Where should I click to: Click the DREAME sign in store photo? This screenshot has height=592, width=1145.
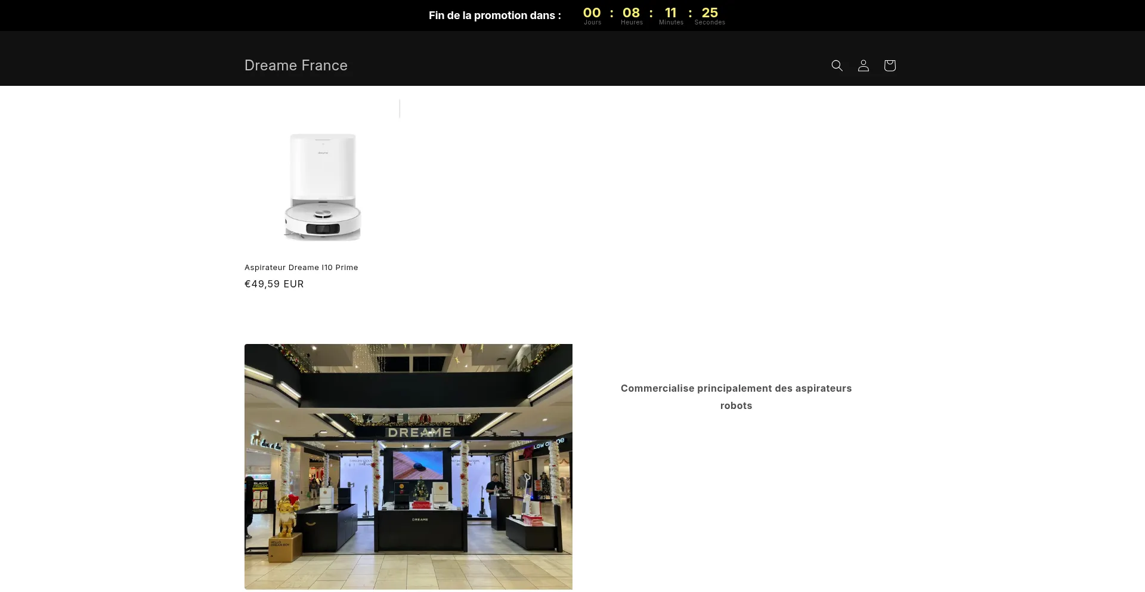419,432
